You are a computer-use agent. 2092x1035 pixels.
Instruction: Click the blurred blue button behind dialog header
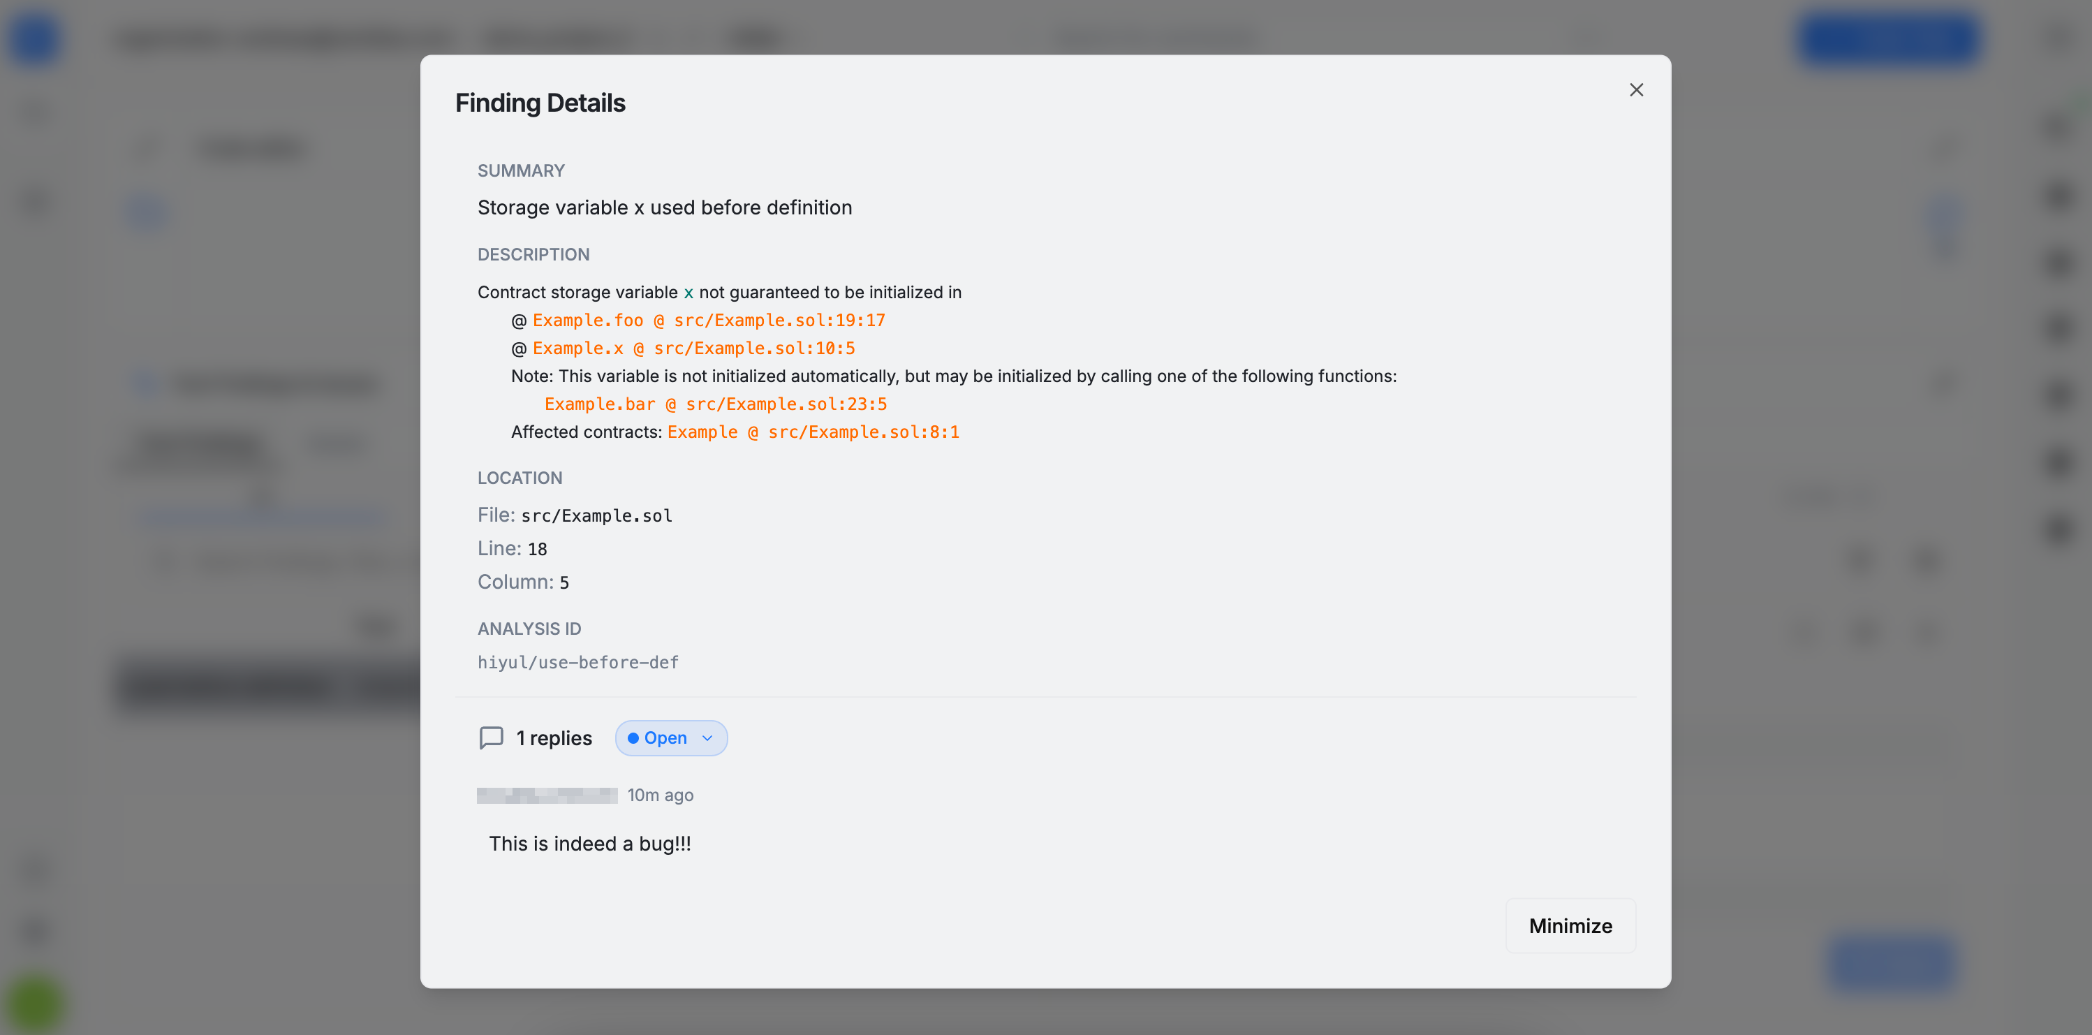(x=1887, y=38)
